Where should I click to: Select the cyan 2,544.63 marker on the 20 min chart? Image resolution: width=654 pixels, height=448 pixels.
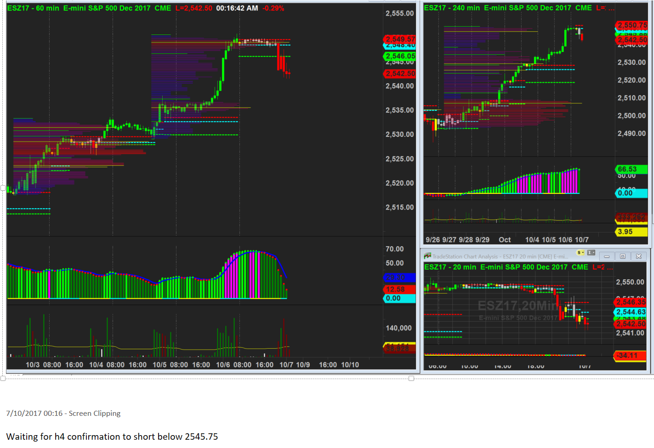631,312
